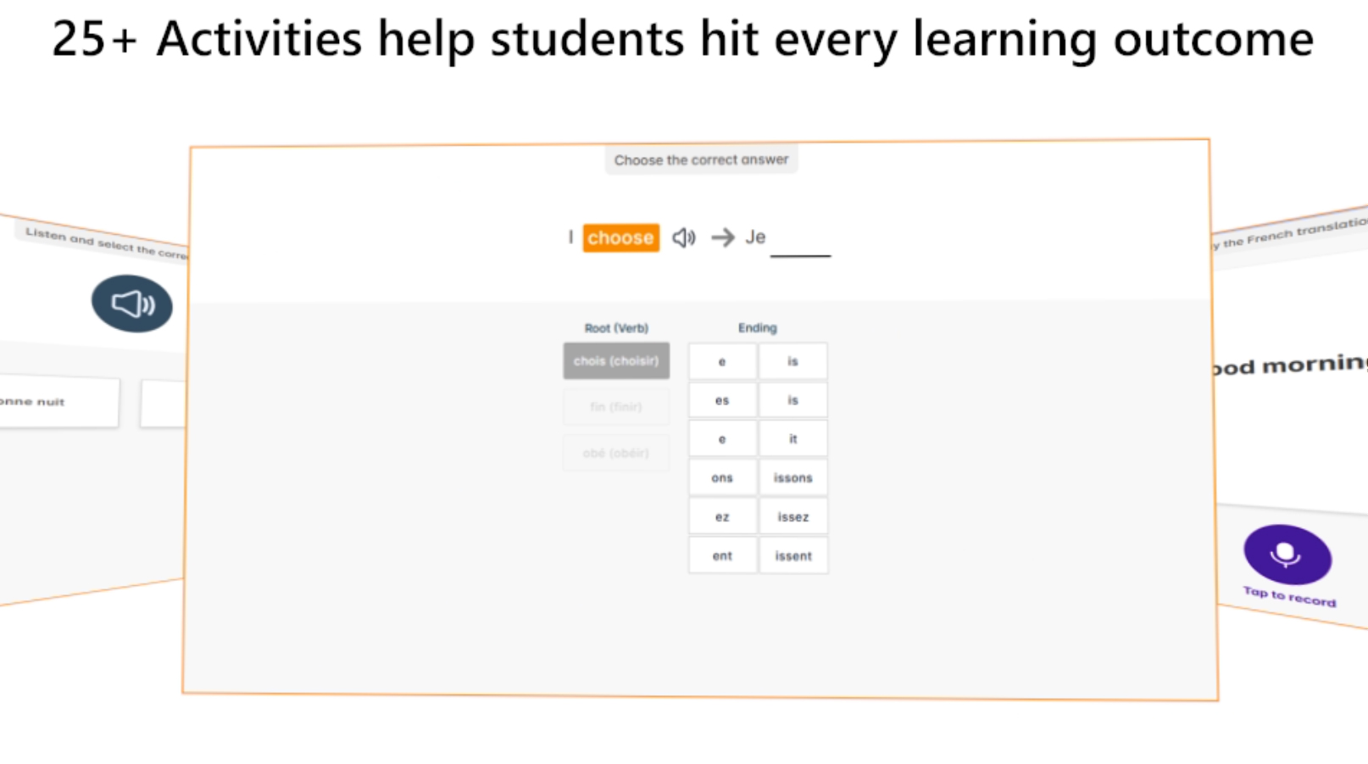Play audio for the word "choose"

684,237
